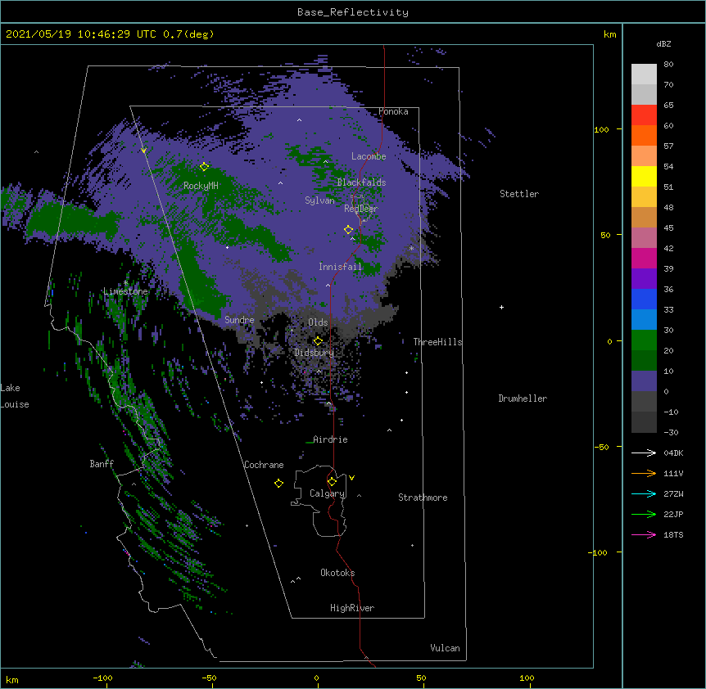Screen dimensions: 706x689
Task: Click the white 04DK arrow in legend
Action: [x=644, y=453]
